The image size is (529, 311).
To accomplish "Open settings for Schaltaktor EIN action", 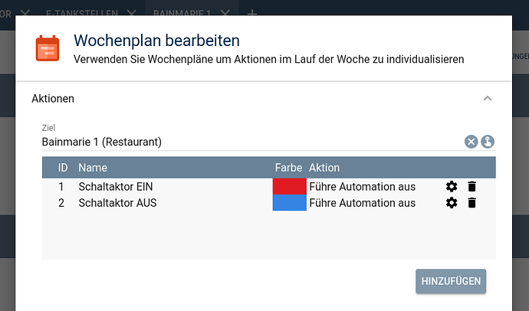I will click(x=452, y=186).
